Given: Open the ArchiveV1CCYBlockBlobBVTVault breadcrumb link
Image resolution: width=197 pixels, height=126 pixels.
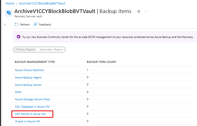Looking at the screenshot, I should tap(42, 3).
